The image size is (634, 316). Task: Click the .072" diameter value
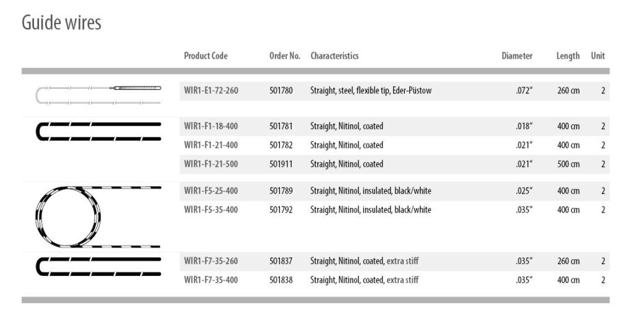point(524,91)
